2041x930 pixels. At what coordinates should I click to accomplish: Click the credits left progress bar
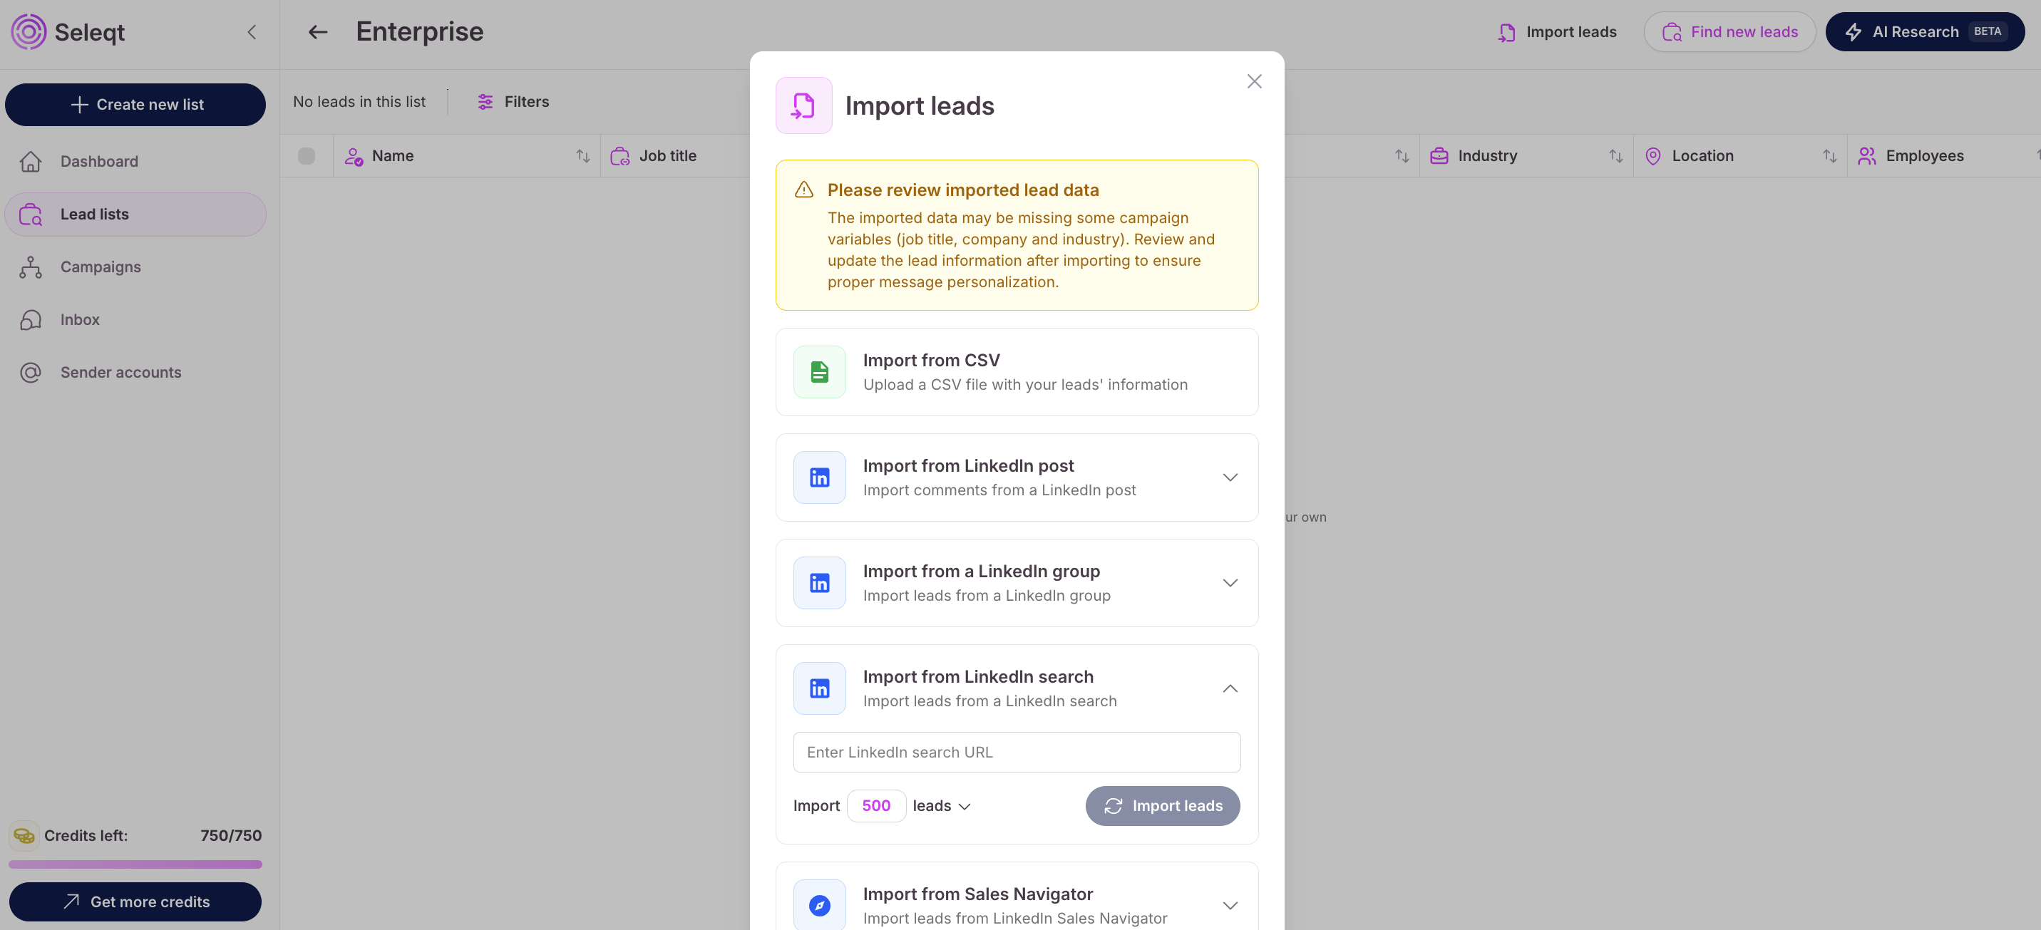[135, 864]
